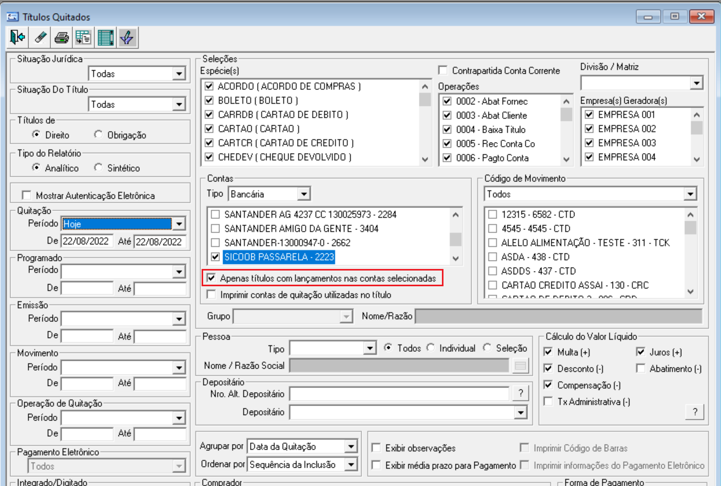Image resolution: width=721 pixels, height=486 pixels.
Task: Uncheck ACORDO ( ACORDO DE COMPRAS ) species
Action: 209,86
